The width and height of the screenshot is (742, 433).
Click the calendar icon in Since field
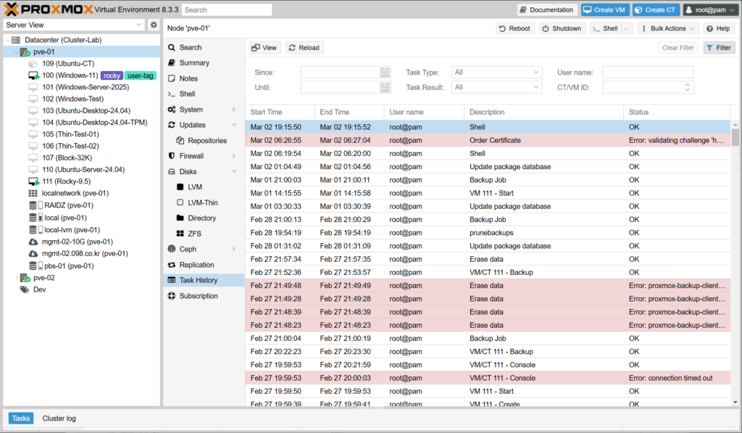tap(385, 73)
